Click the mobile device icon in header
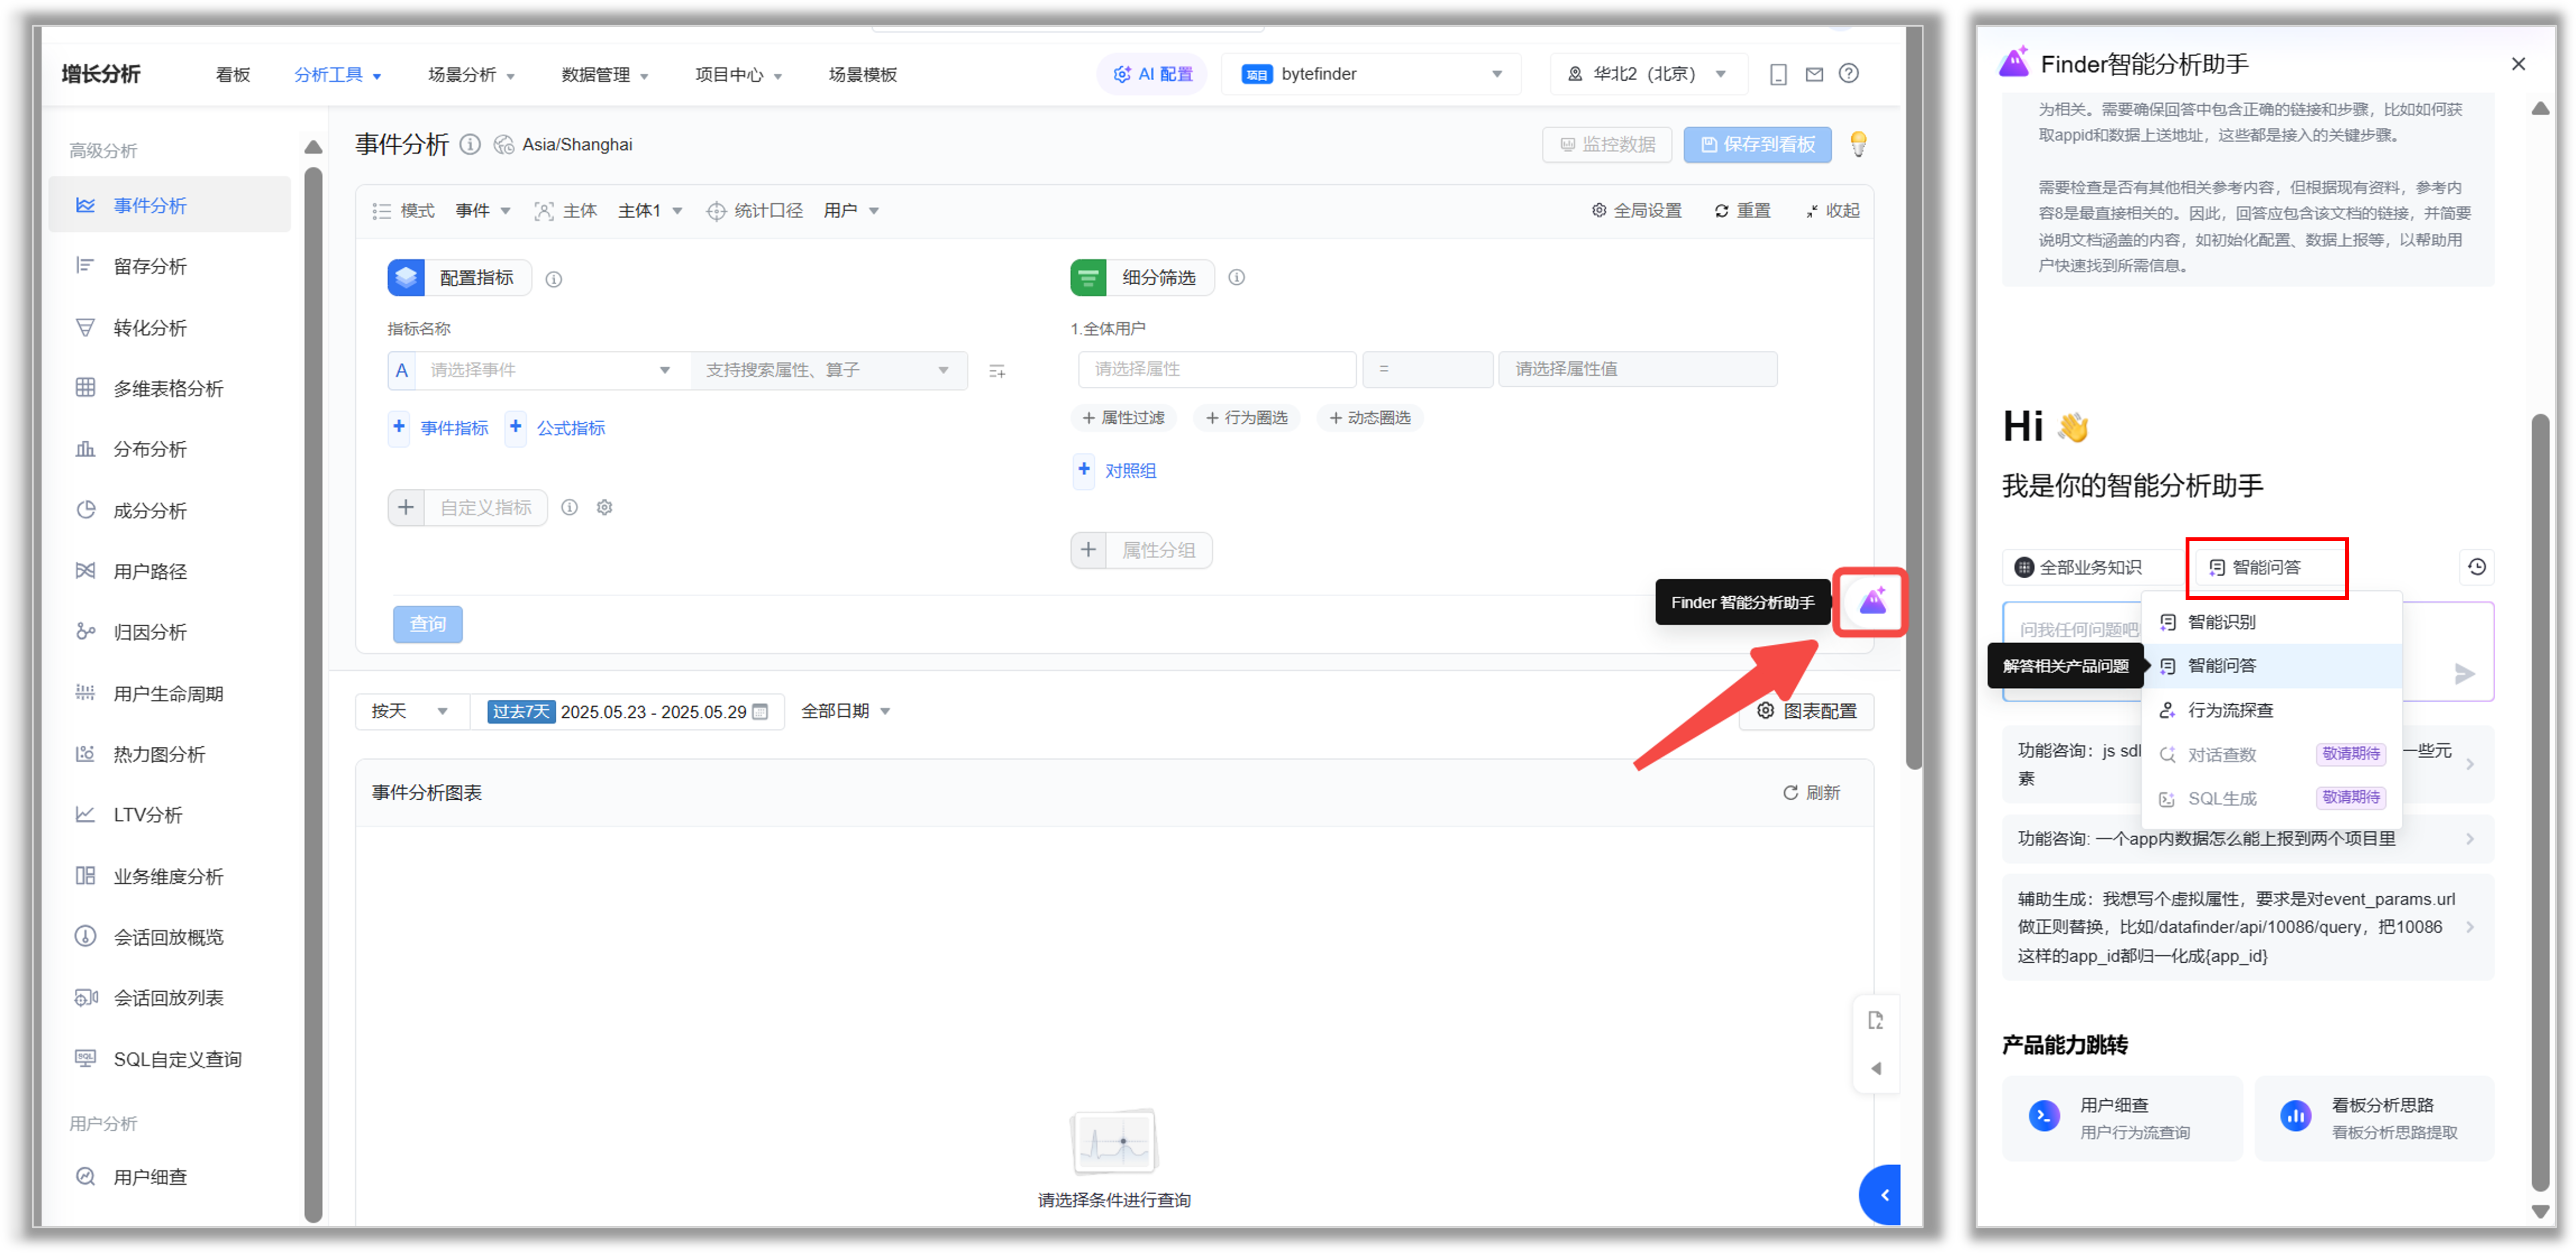2576x1253 pixels. tap(1778, 74)
